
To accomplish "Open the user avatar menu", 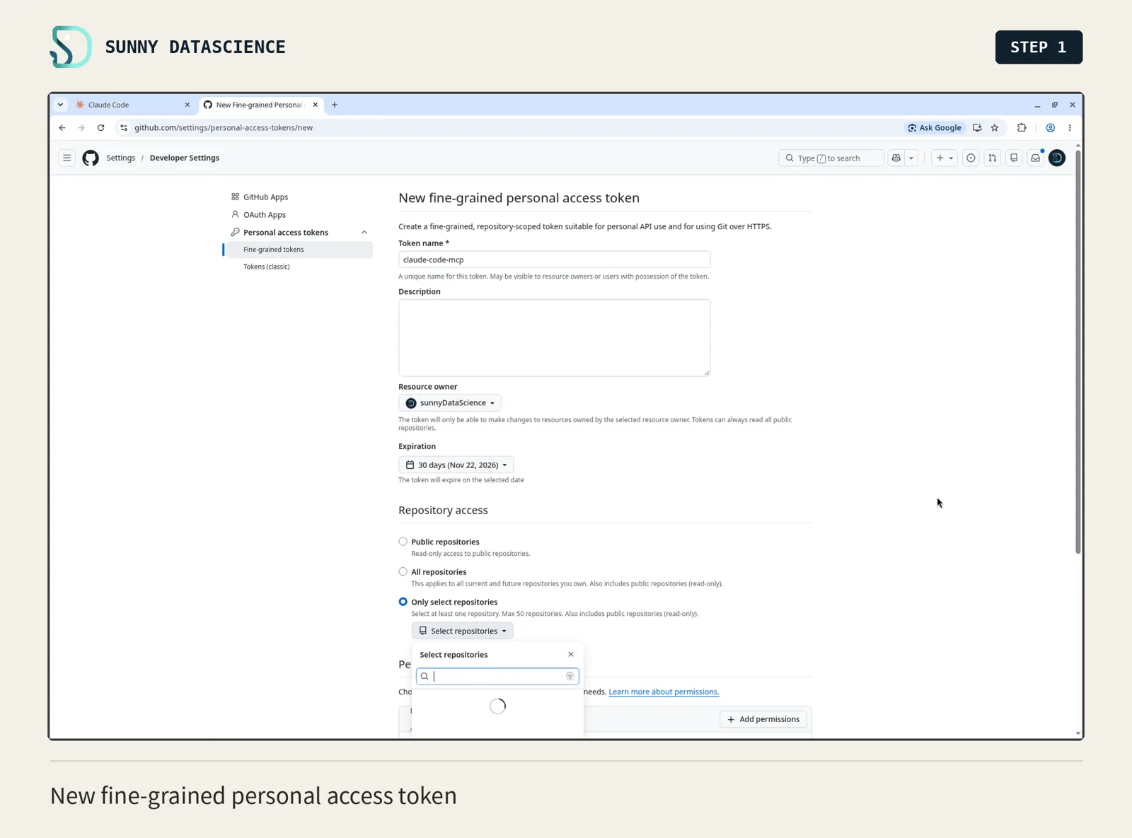I will tap(1057, 158).
